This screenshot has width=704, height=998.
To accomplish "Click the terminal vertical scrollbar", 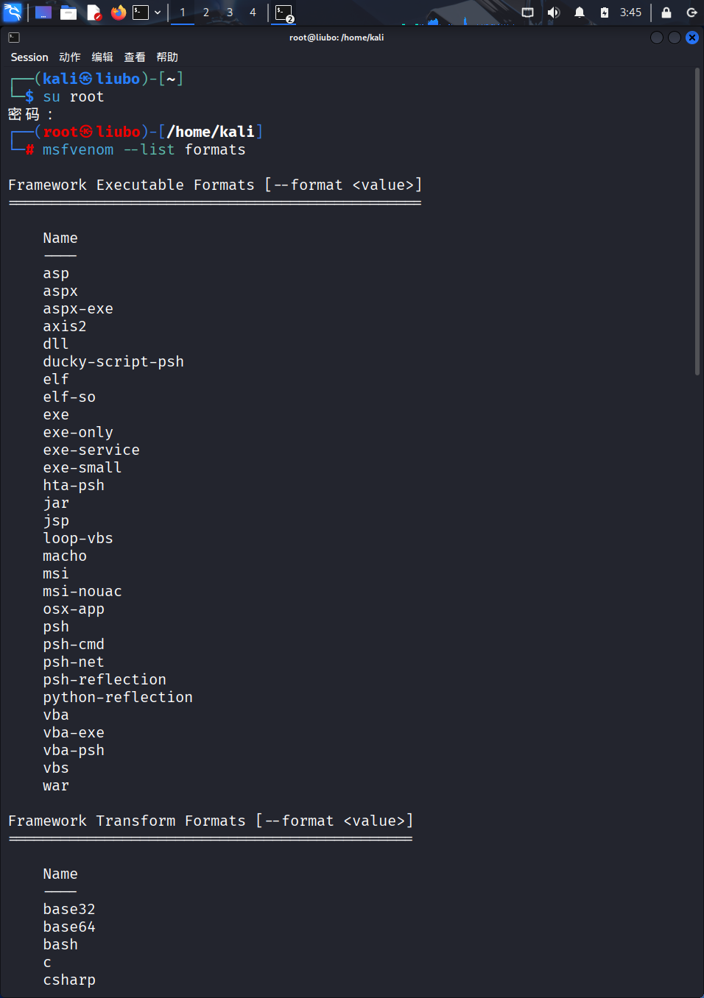I will coord(697,222).
